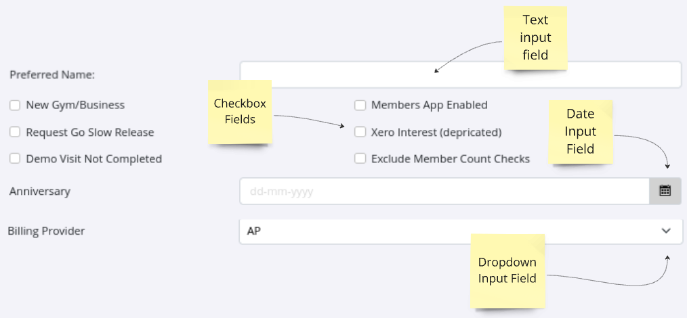
Task: Toggle the Members App Enabled checkbox
Action: pyautogui.click(x=360, y=106)
